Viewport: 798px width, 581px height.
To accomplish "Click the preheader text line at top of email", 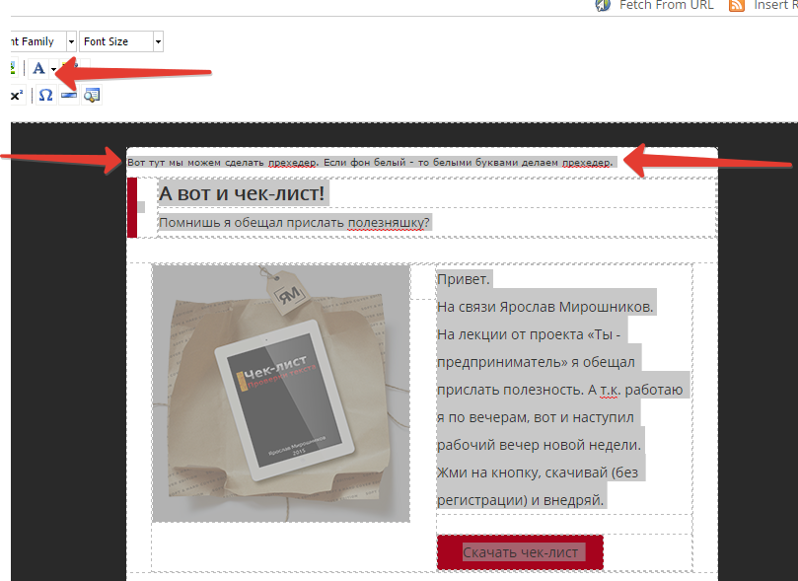I will click(371, 163).
